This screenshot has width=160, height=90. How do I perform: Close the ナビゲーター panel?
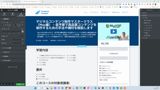tap(158, 10)
